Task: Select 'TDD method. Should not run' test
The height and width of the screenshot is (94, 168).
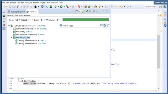Action: click(x=30, y=29)
